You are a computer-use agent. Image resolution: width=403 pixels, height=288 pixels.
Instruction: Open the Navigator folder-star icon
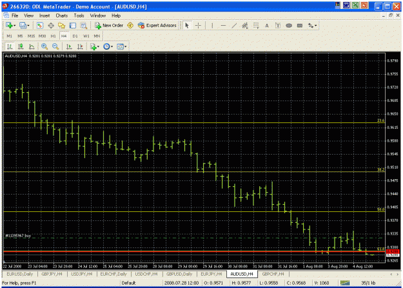coord(62,25)
